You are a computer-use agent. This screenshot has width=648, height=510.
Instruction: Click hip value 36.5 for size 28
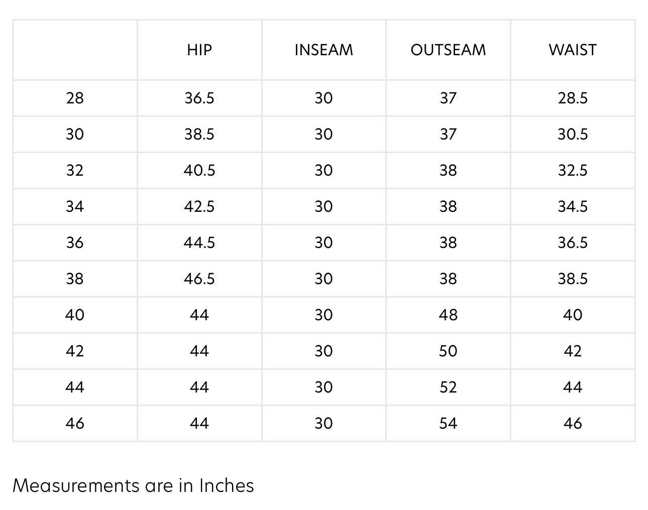(199, 98)
